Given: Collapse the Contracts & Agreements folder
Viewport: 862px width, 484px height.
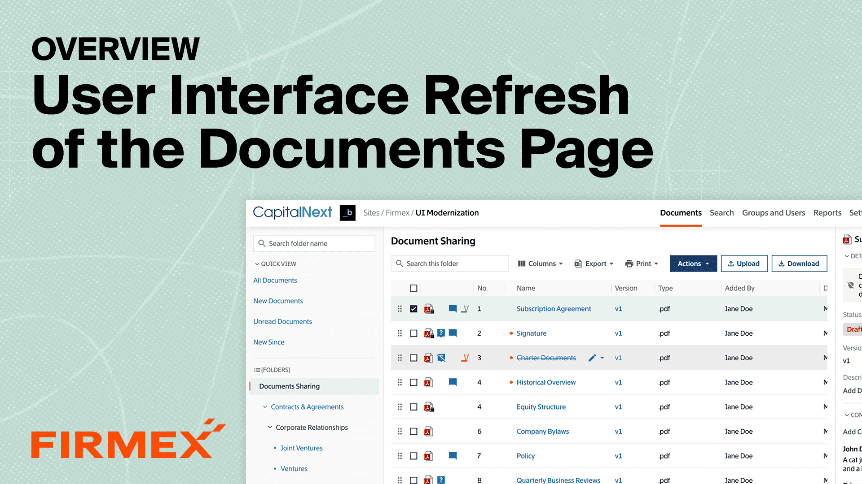Looking at the screenshot, I should [265, 407].
